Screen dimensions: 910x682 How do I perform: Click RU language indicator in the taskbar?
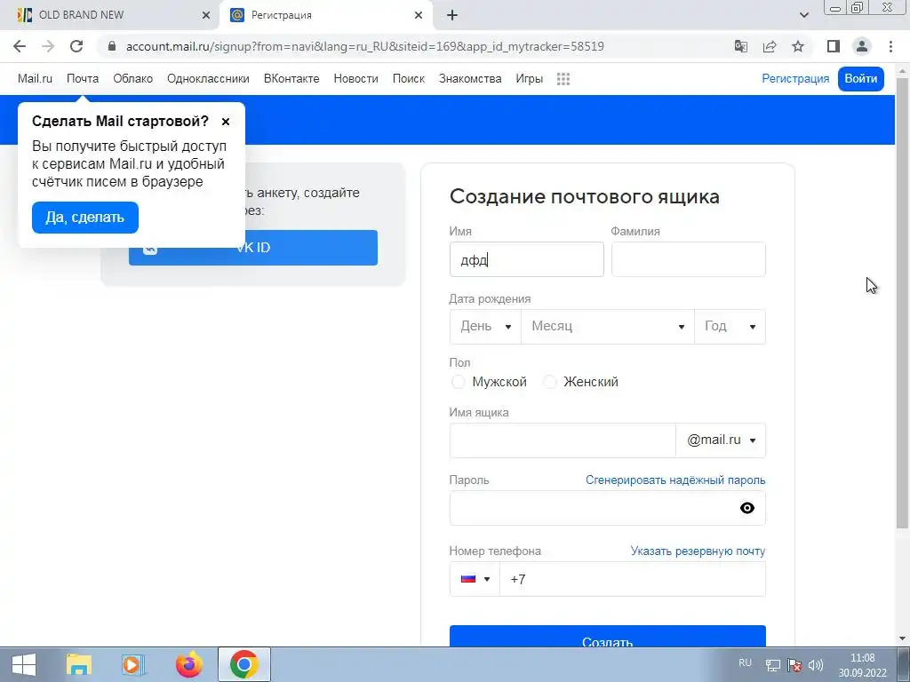pos(746,662)
